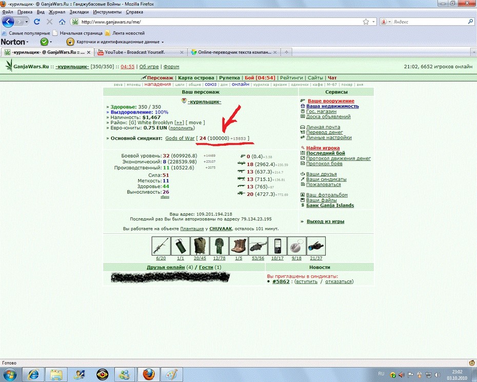Open Банк Ganja Islands link

(330, 205)
